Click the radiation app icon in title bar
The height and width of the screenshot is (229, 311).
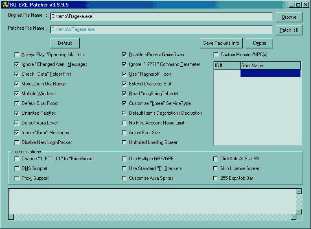pyautogui.click(x=5, y=4)
